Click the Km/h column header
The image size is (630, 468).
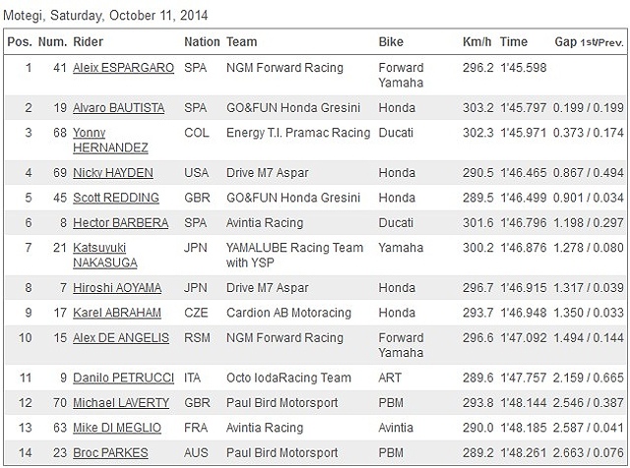pyautogui.click(x=477, y=42)
